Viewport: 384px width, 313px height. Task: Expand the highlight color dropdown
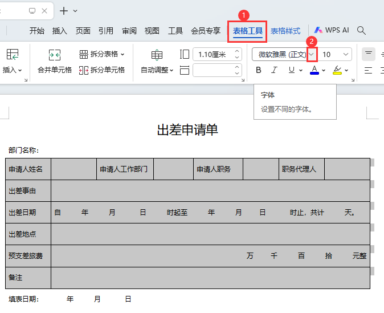pyautogui.click(x=346, y=70)
